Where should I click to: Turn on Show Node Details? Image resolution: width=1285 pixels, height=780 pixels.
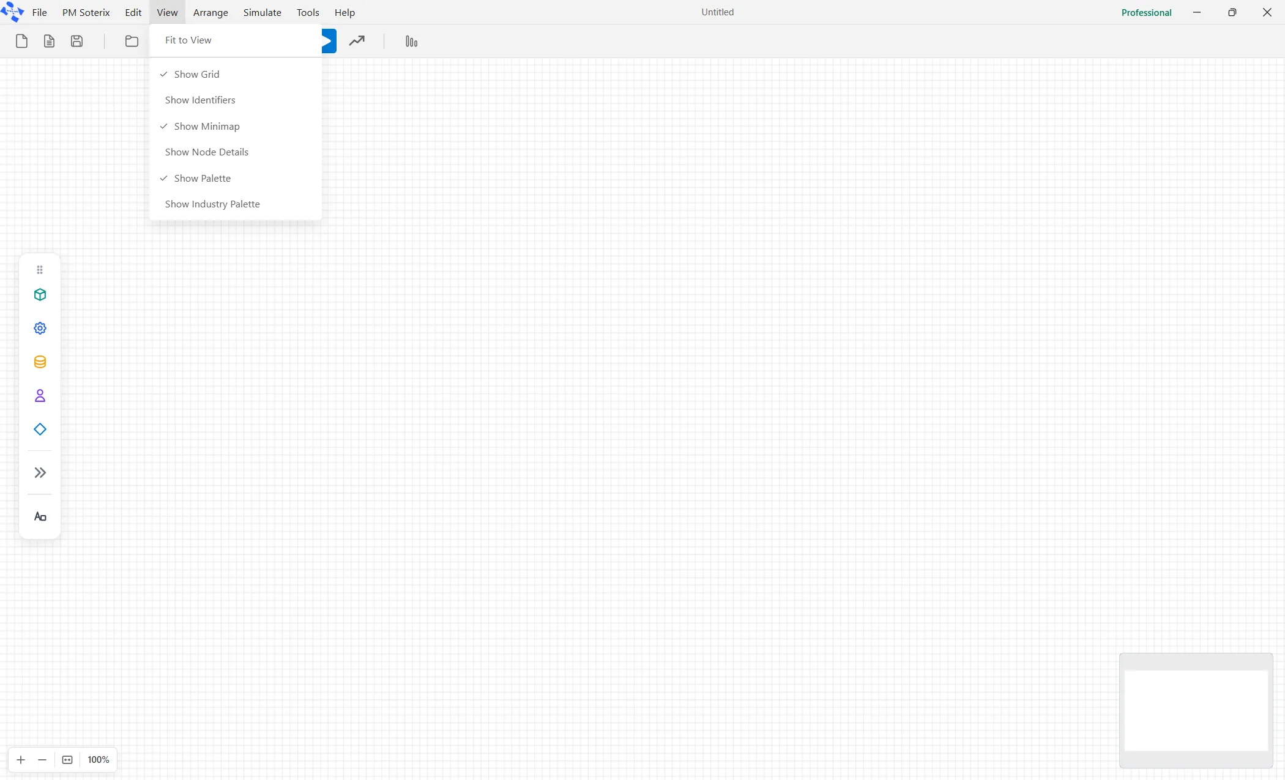[x=236, y=152]
